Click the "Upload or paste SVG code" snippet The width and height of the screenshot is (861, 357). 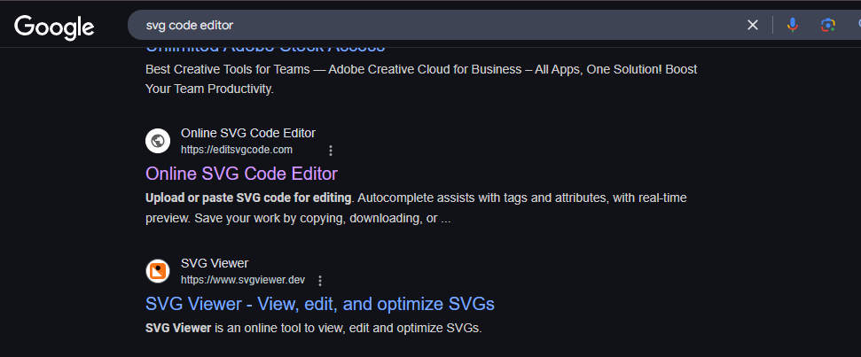pos(416,208)
